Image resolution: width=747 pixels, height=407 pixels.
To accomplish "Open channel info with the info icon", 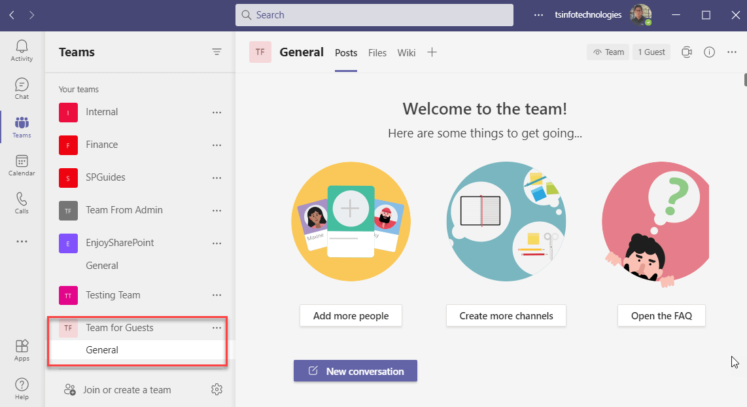I will (x=709, y=52).
